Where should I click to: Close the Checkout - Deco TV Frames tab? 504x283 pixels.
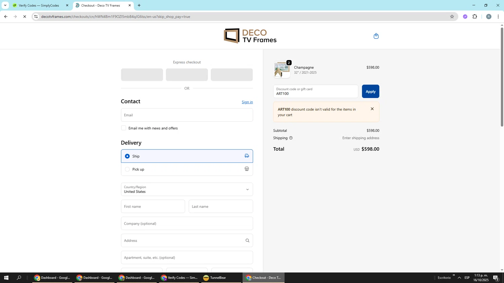click(130, 5)
